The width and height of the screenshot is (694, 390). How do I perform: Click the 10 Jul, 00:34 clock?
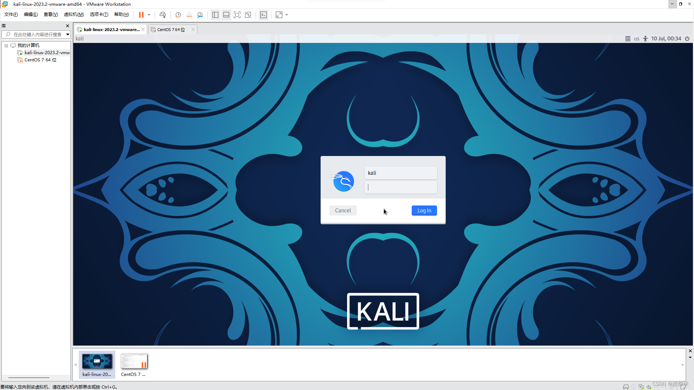tap(666, 39)
